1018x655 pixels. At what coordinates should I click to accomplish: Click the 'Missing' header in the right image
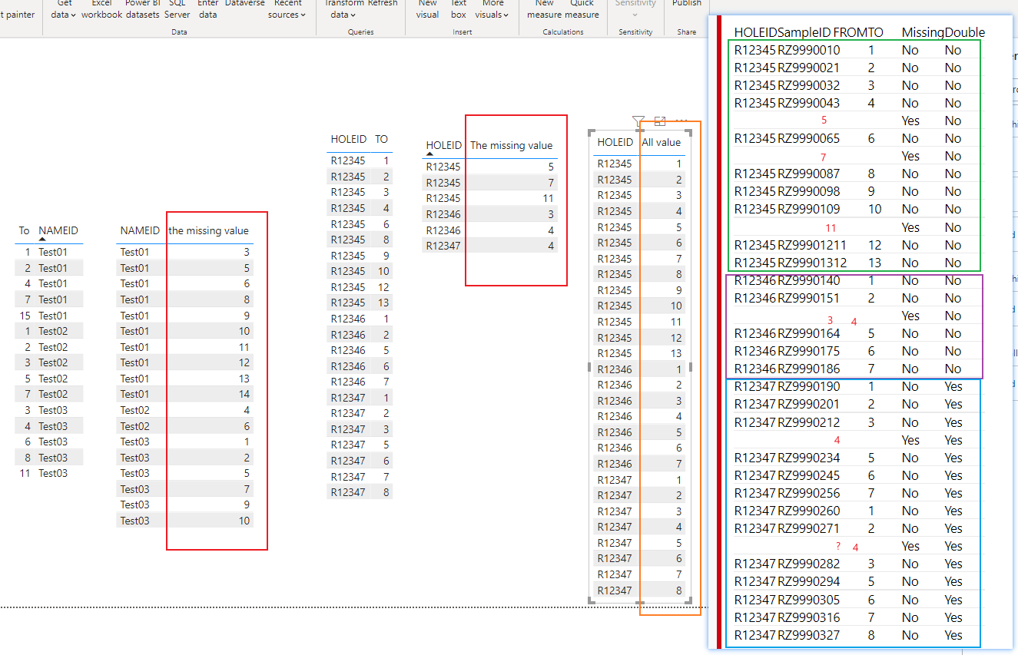[923, 32]
